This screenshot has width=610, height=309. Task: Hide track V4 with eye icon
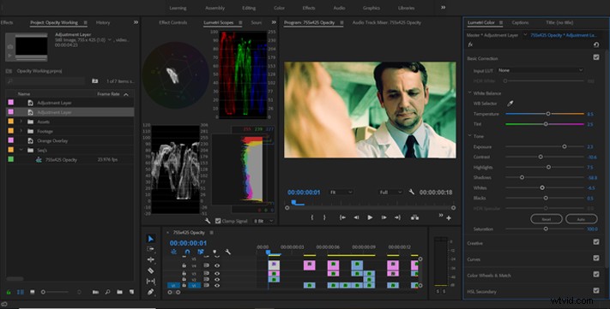(x=217, y=265)
